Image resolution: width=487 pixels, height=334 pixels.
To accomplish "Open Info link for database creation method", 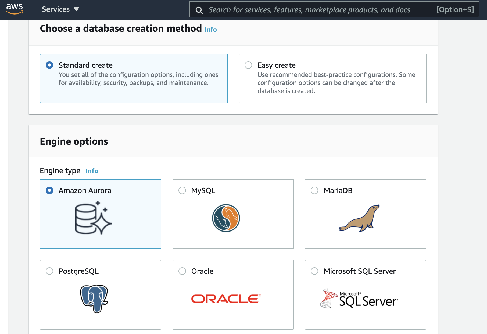I will coord(210,29).
